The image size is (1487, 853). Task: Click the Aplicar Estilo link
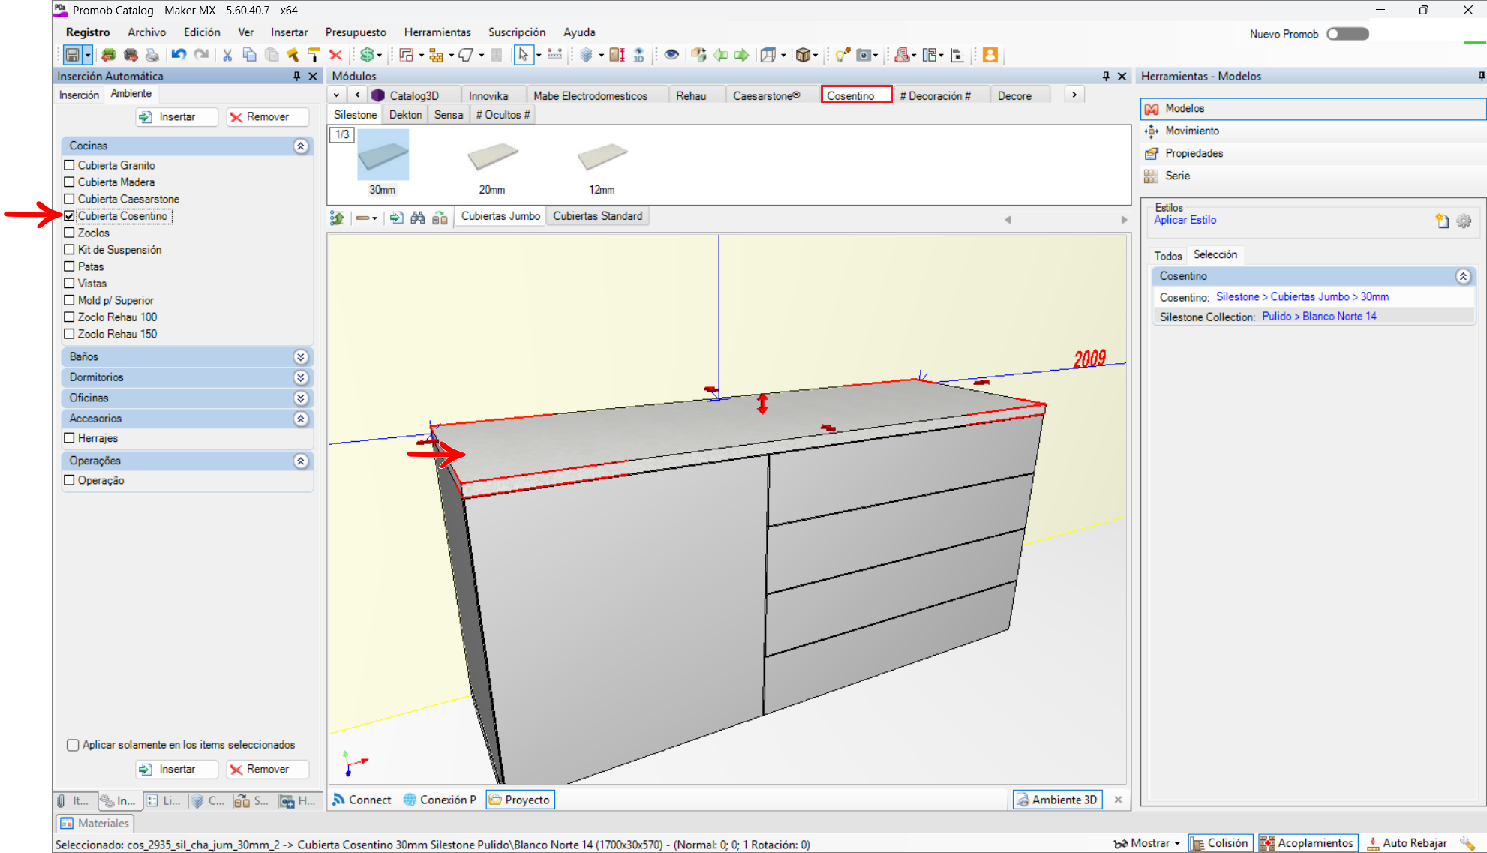pos(1185,220)
